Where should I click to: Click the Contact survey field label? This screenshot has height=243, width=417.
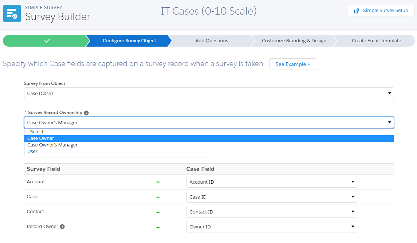pyautogui.click(x=35, y=212)
